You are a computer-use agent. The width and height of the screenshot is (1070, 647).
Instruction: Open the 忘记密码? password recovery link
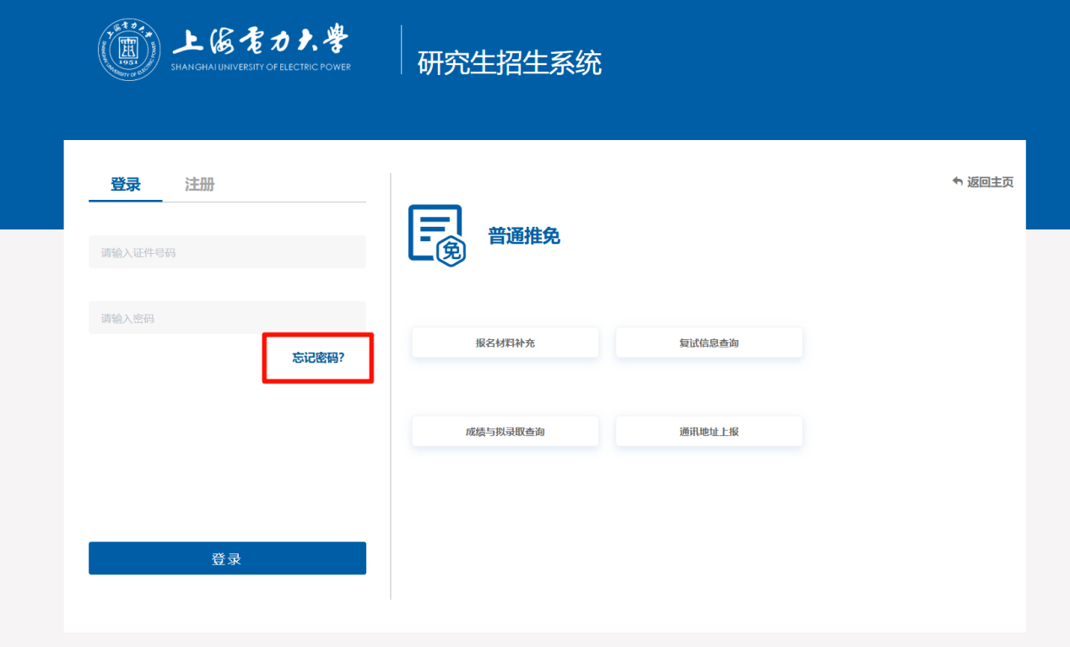318,358
